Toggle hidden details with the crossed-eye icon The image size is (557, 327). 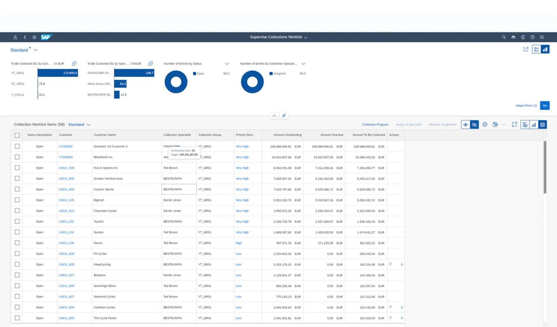(x=475, y=125)
